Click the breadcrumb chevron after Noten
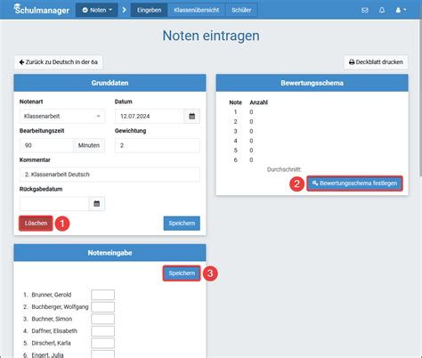Screen dimensions: 422x358 [124, 10]
